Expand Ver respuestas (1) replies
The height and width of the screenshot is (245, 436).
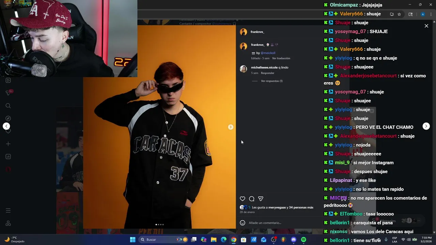point(272,81)
